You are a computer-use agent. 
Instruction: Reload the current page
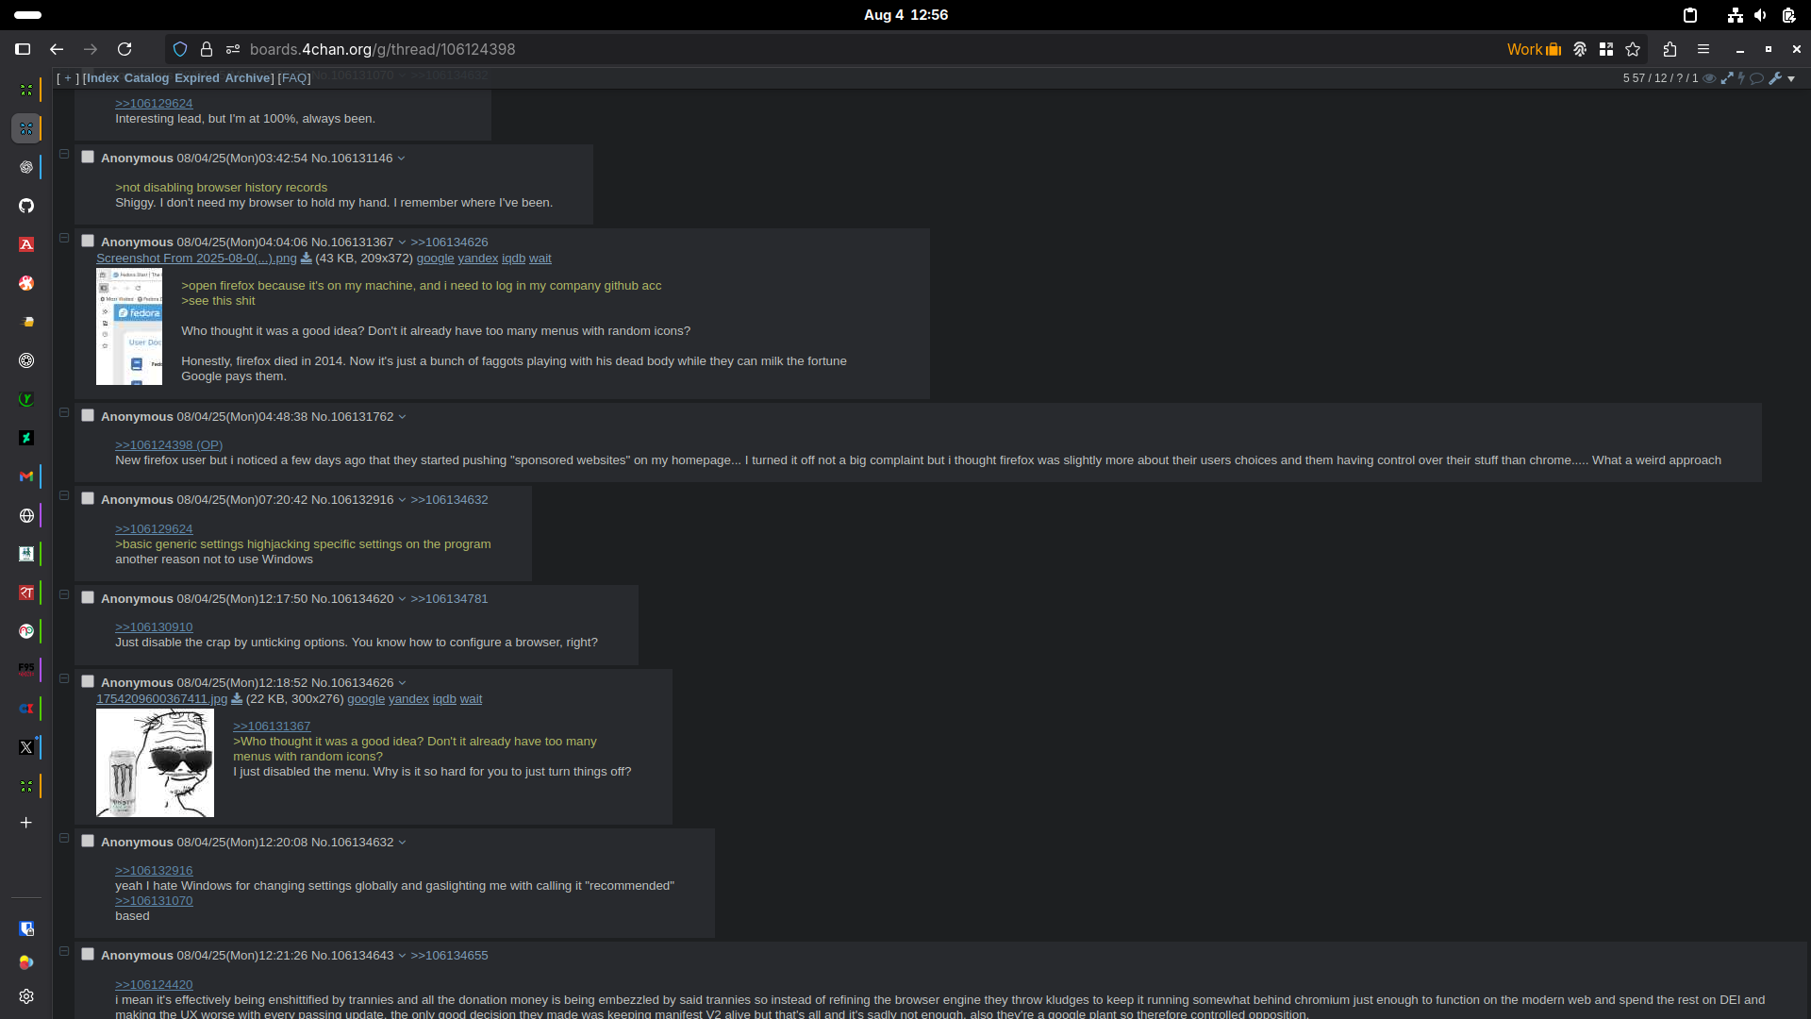(x=125, y=49)
